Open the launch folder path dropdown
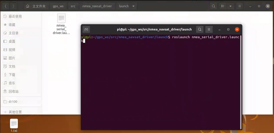The height and width of the screenshot is (133, 274). point(133,6)
